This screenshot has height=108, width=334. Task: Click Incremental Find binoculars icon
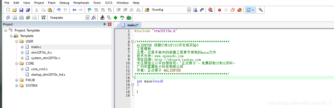tap(202, 10)
